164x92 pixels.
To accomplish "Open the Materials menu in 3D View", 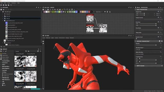I will click(x=48, y=38).
